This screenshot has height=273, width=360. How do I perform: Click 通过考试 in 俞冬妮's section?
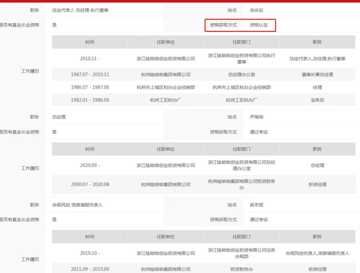click(x=259, y=219)
